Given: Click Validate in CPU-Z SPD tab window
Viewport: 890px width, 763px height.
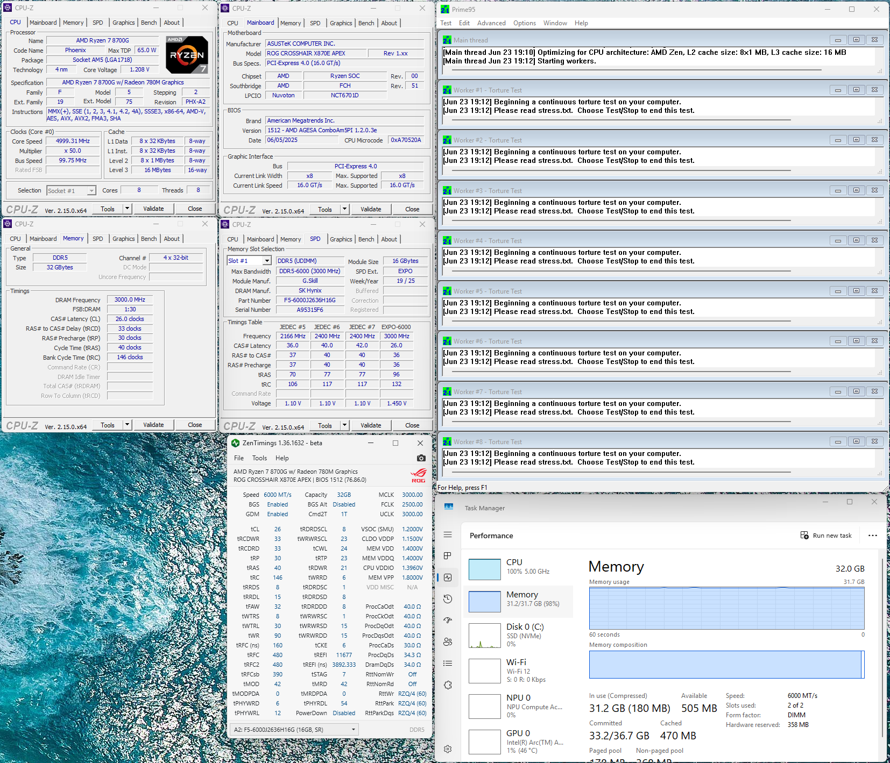Looking at the screenshot, I should [371, 425].
